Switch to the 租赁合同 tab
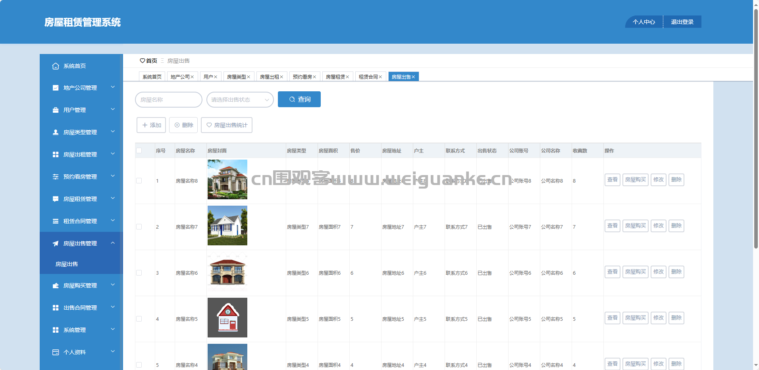The width and height of the screenshot is (759, 370). point(368,77)
